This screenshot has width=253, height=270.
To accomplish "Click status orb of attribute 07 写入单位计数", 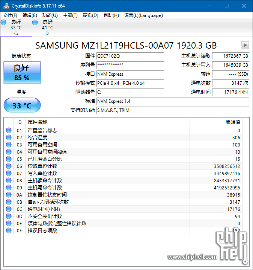I will [9, 173].
